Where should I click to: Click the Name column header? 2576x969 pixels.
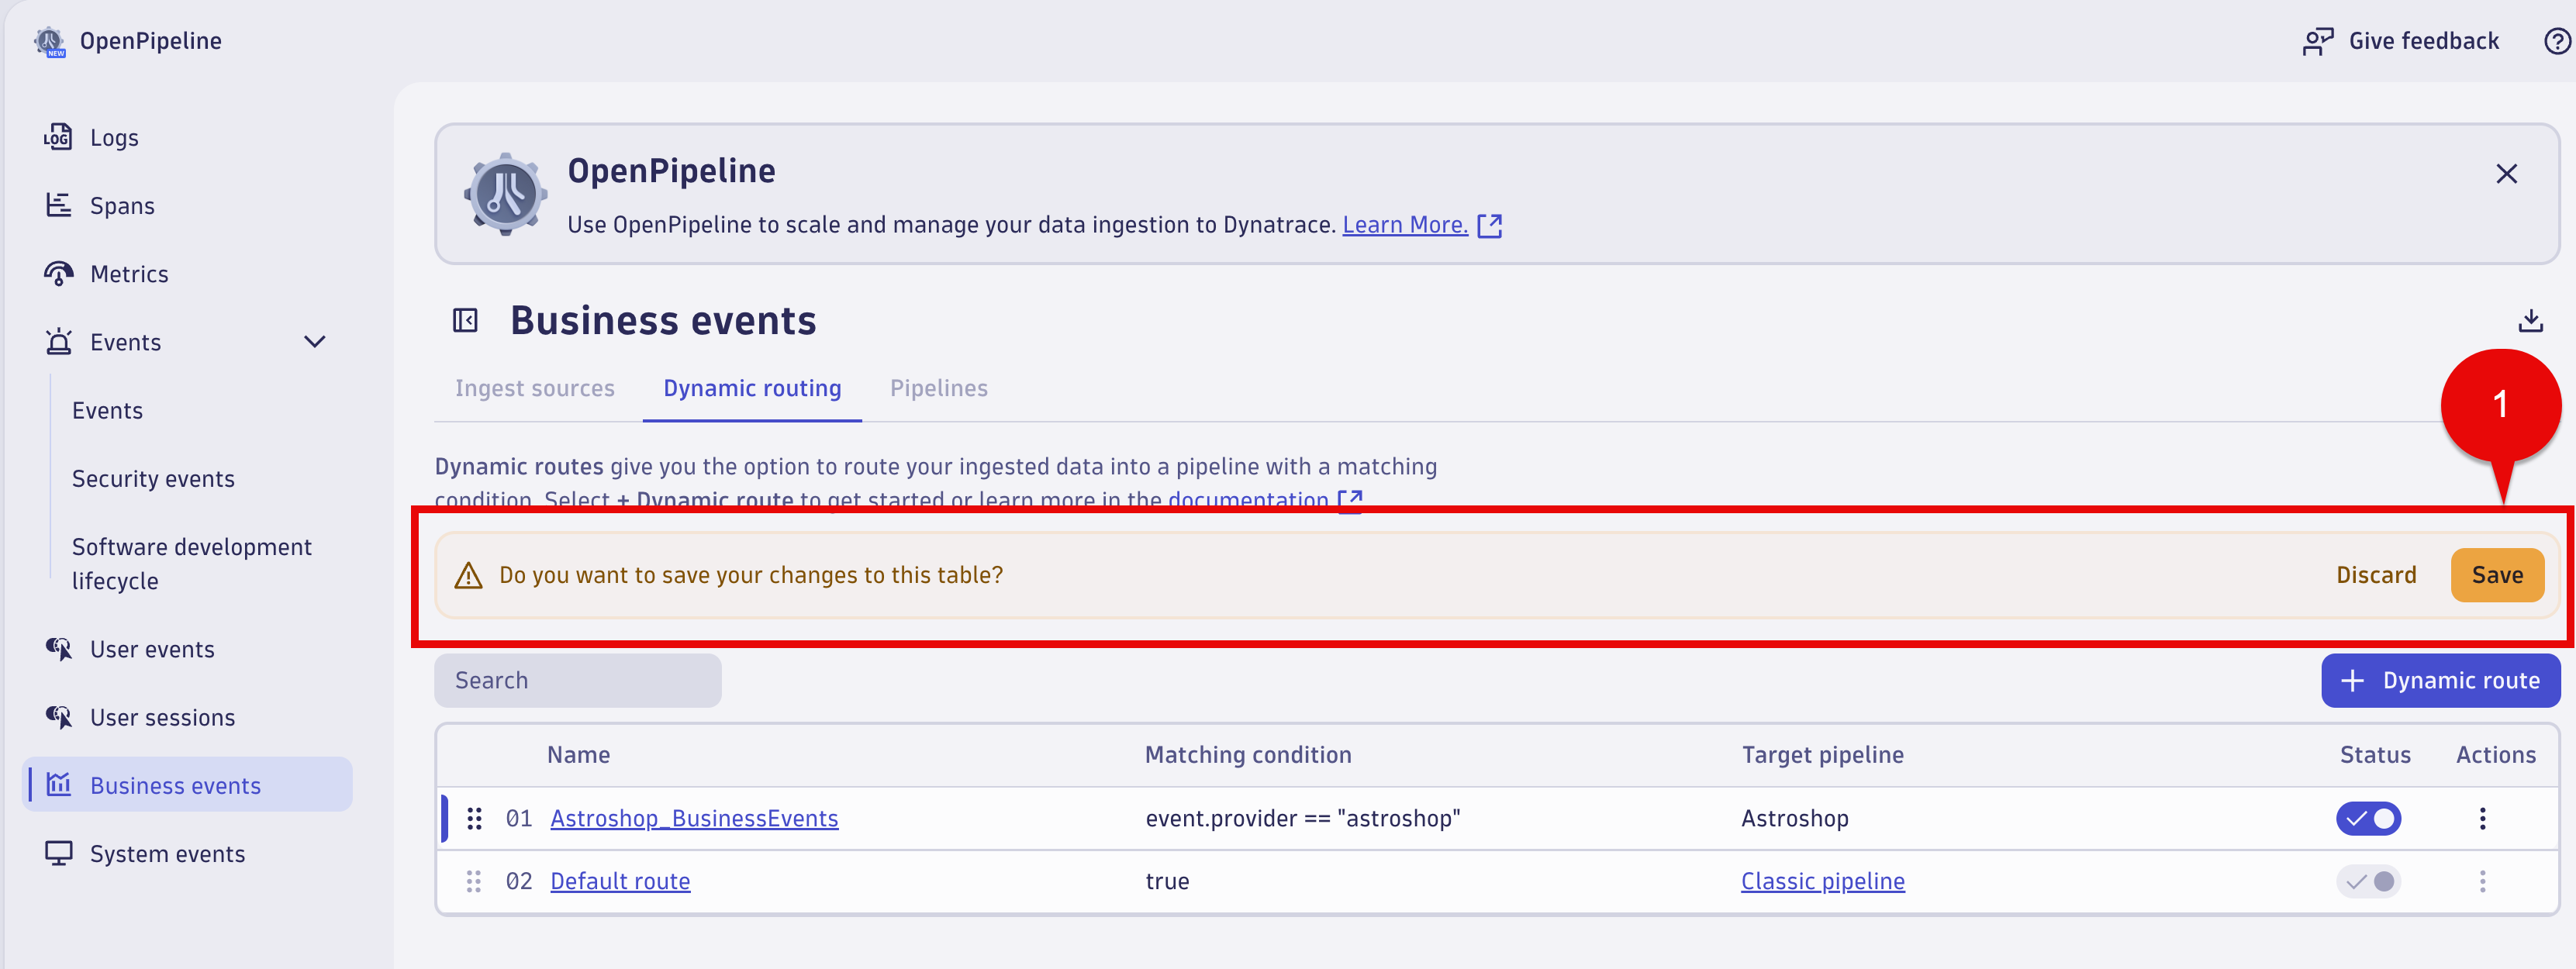click(x=578, y=754)
